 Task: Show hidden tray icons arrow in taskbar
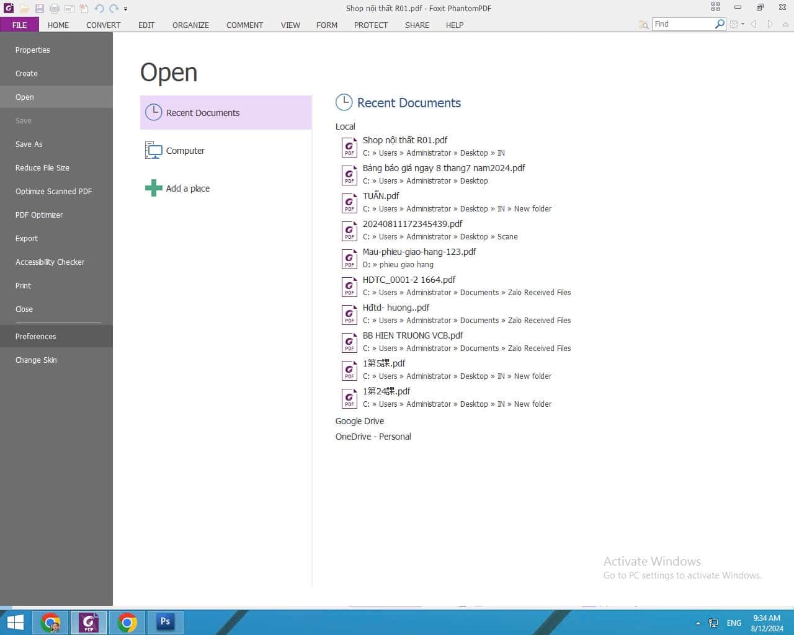tap(698, 623)
